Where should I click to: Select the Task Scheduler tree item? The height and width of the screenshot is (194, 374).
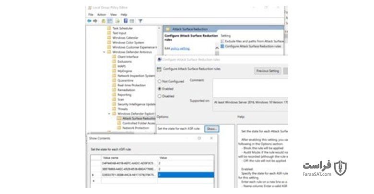click(122, 28)
